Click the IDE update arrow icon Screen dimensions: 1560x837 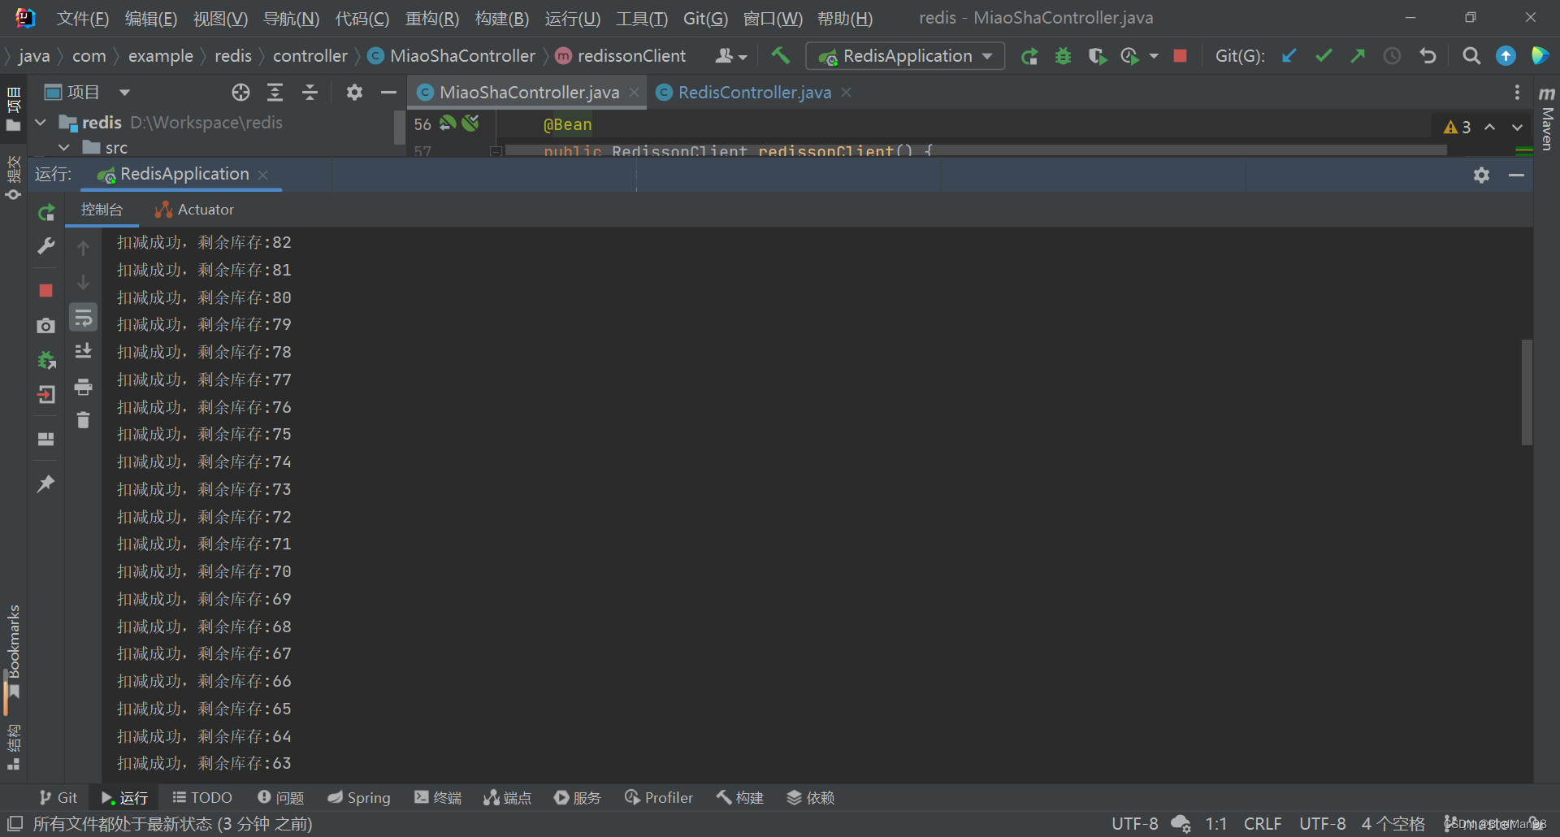coord(1506,56)
